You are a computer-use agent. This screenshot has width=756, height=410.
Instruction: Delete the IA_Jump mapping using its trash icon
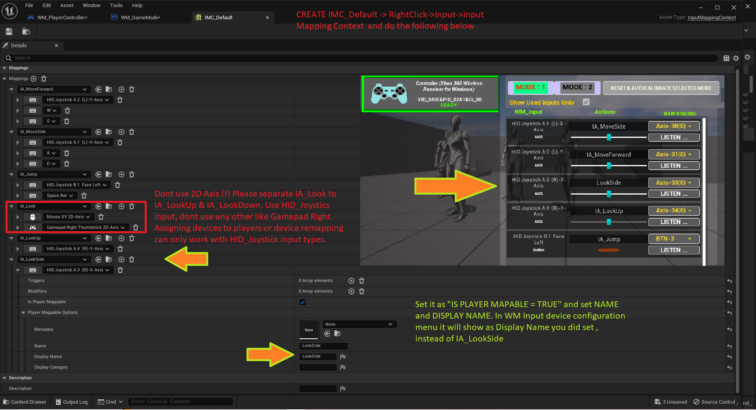[x=132, y=174]
